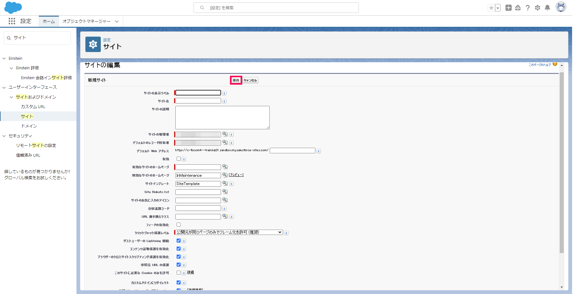The height and width of the screenshot is (294, 573).
Task: Click the サイトの説明 text area
Action: click(x=222, y=118)
